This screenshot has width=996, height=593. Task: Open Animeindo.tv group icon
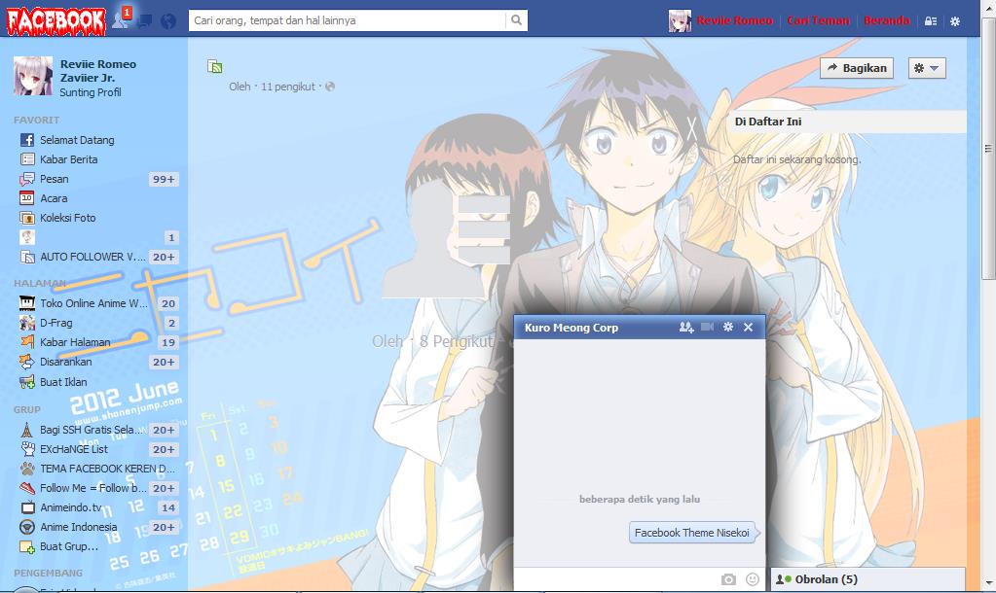click(26, 507)
